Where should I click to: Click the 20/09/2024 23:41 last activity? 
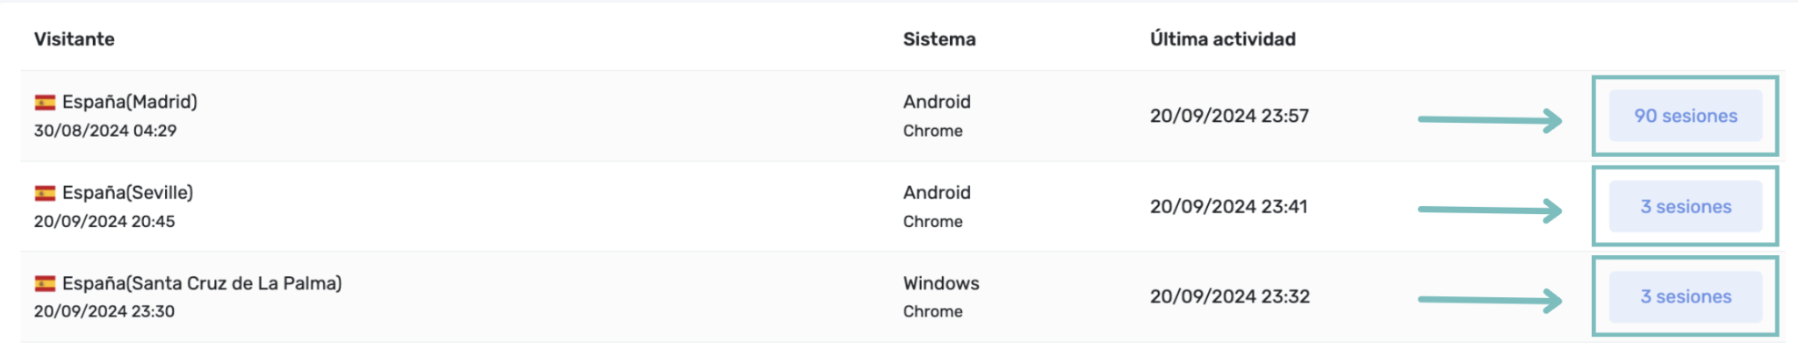click(1229, 206)
